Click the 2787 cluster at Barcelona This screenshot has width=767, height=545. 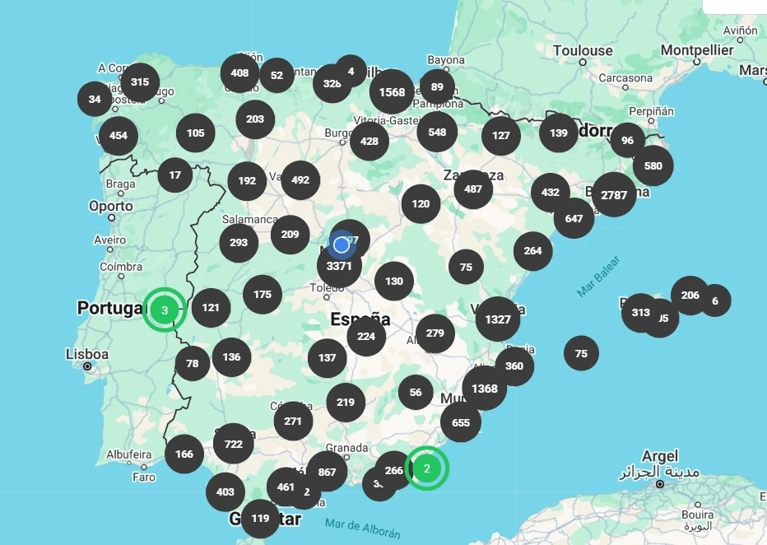click(x=614, y=195)
